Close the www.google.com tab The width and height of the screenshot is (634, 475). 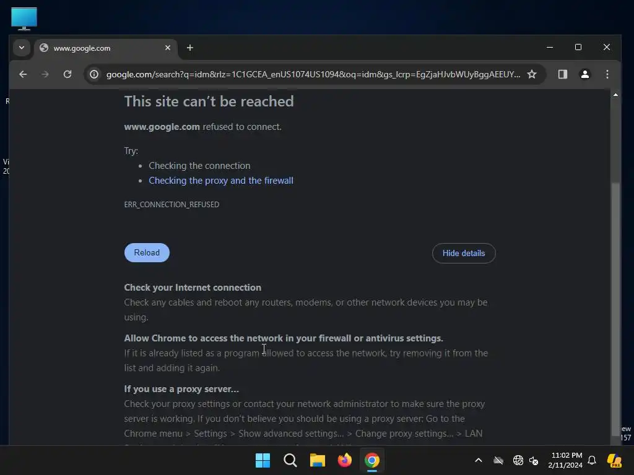(168, 48)
